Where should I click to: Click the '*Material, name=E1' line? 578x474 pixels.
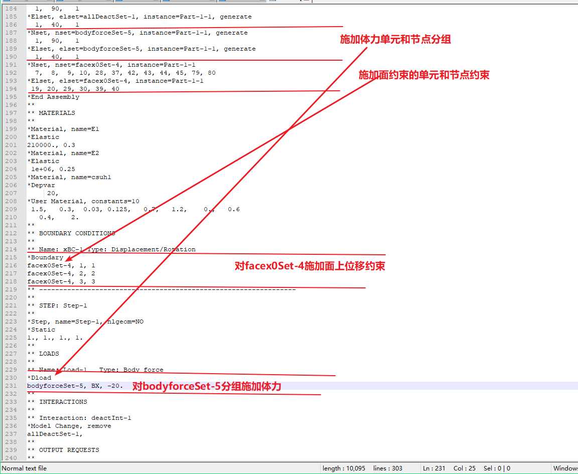point(63,129)
